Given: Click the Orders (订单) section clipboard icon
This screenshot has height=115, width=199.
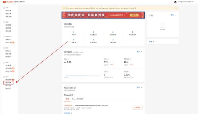Looking at the screenshot, I should coord(4,8).
